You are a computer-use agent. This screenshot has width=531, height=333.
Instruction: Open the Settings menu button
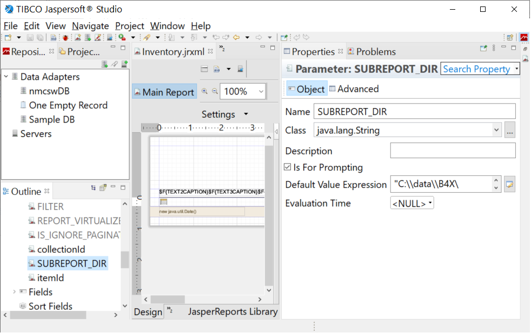(x=224, y=114)
